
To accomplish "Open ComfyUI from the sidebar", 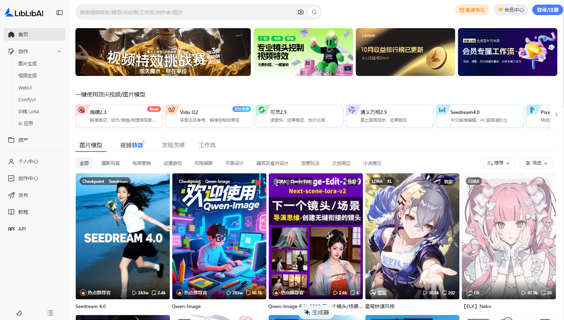I will [27, 100].
